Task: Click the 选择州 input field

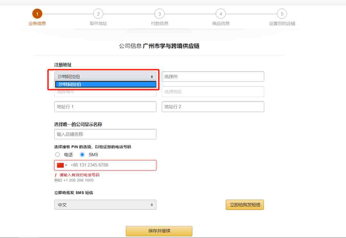Action: tap(213, 76)
